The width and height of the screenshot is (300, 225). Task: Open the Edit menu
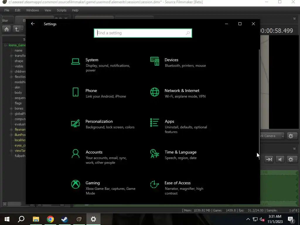[x=18, y=10]
